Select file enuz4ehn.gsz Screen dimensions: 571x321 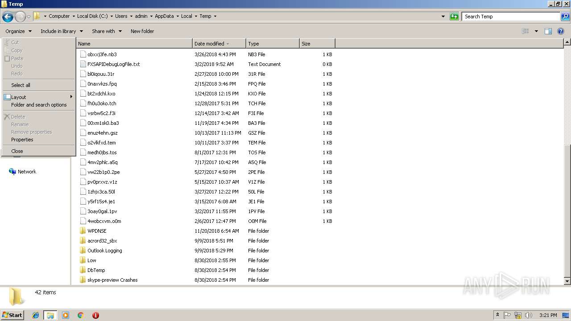[103, 133]
